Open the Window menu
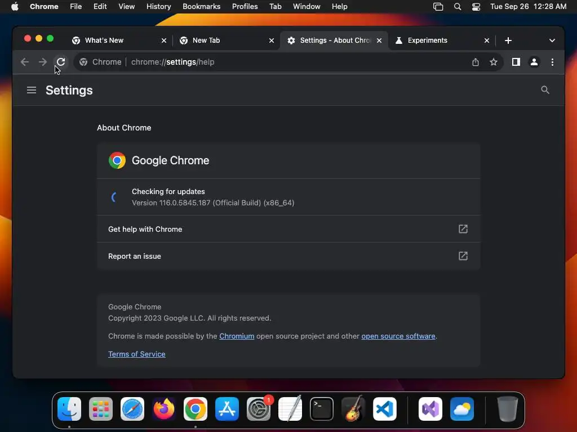Viewport: 577px width, 432px height. 307,7
